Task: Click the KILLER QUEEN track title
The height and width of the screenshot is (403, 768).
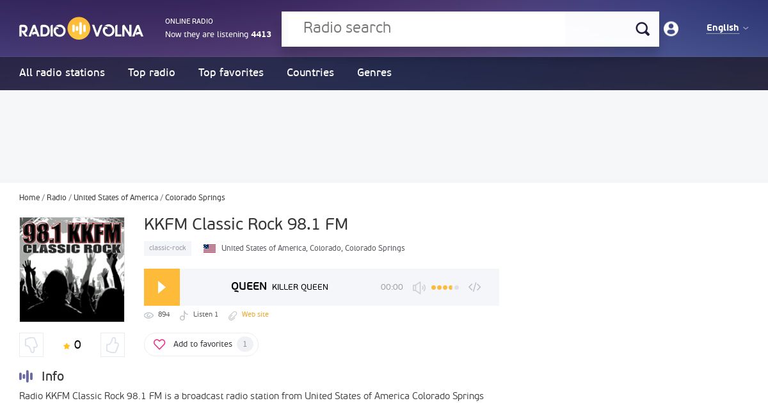Action: click(x=300, y=287)
